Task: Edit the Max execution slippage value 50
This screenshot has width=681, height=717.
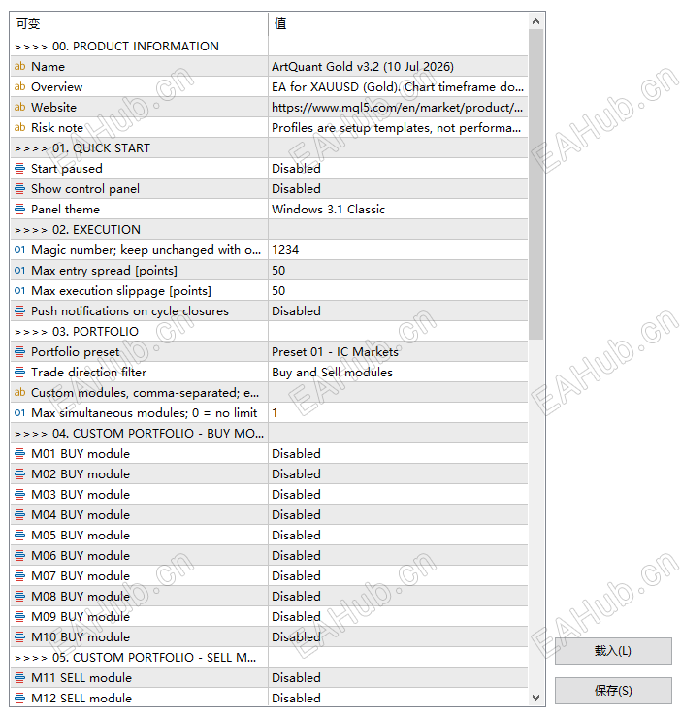Action: pos(398,290)
